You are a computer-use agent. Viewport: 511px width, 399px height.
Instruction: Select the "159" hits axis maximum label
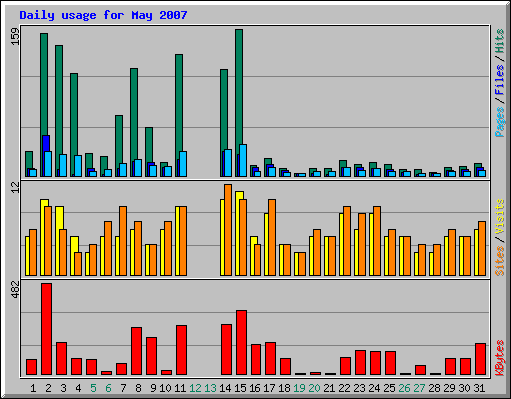[15, 36]
